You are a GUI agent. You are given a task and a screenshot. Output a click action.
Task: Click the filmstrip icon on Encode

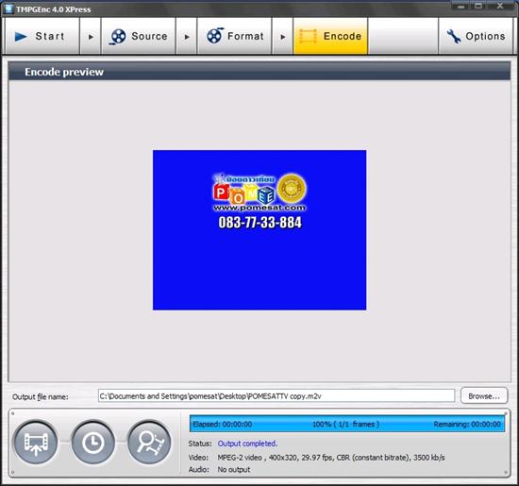click(309, 37)
